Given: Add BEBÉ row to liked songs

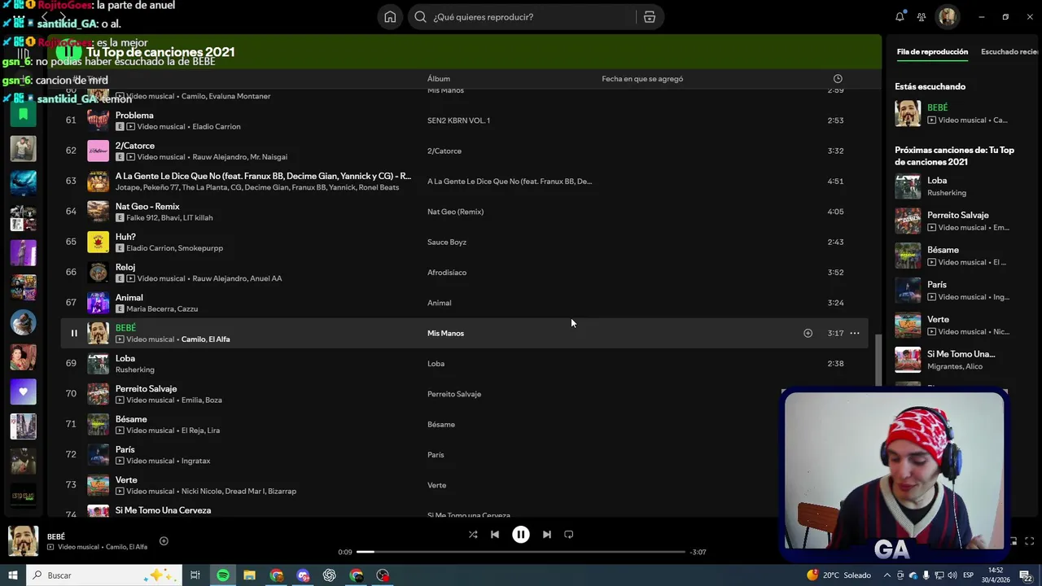Looking at the screenshot, I should (x=808, y=333).
